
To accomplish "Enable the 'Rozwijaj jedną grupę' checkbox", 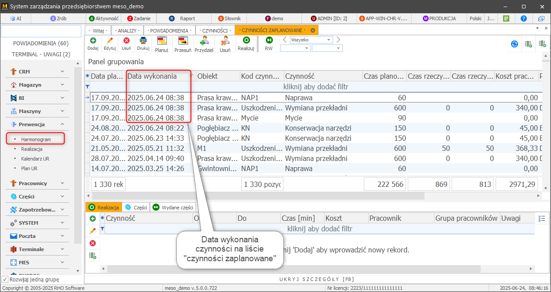I will click(x=5, y=278).
